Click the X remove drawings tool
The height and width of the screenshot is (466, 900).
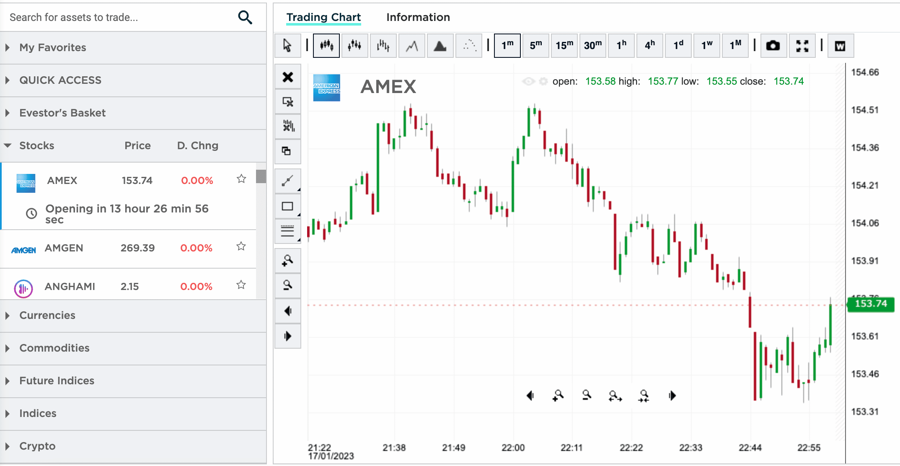point(288,77)
